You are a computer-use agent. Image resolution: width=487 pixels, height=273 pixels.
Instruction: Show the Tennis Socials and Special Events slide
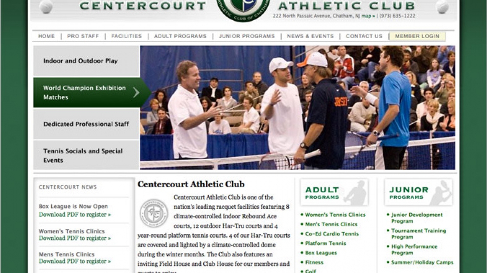tap(86, 155)
